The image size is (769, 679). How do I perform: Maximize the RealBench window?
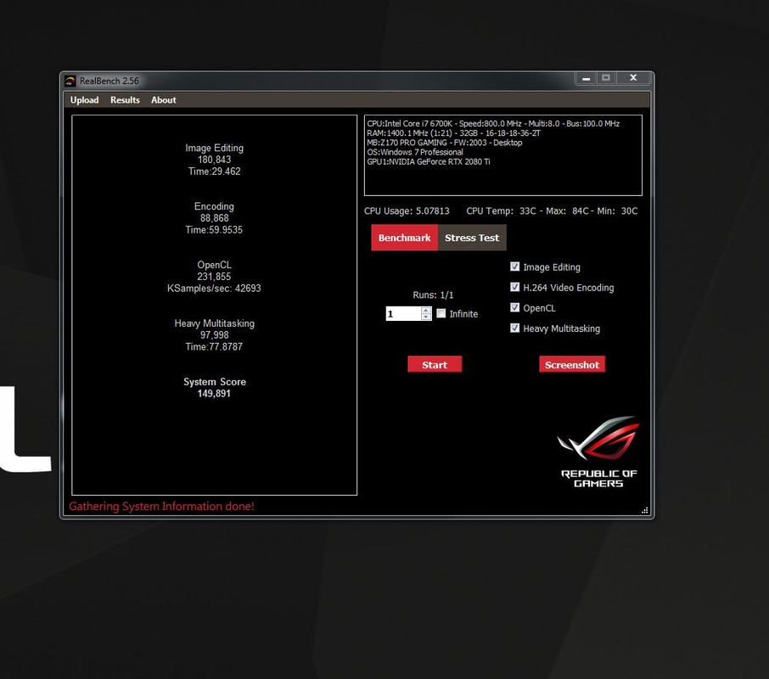coord(606,78)
